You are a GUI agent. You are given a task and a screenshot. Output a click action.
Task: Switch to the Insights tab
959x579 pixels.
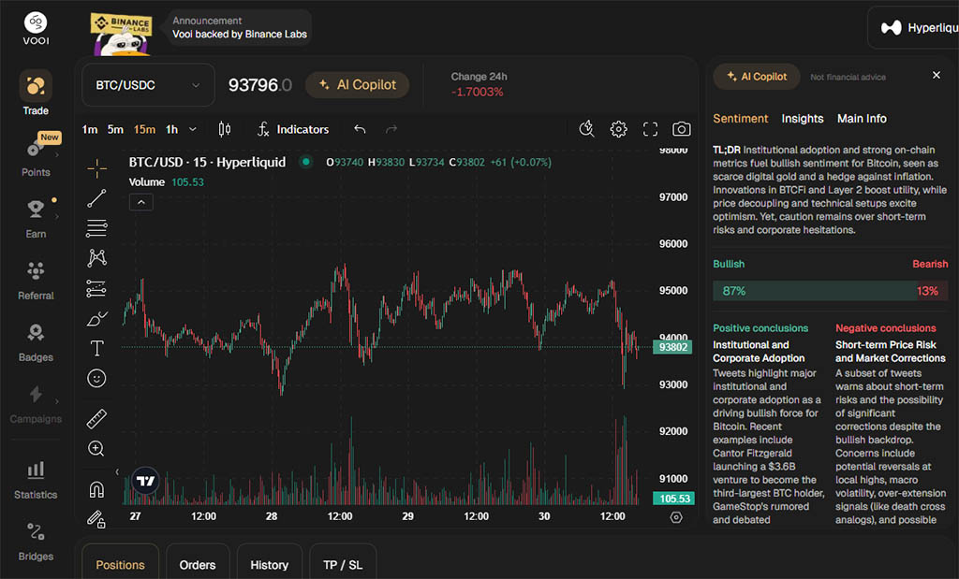[803, 119]
